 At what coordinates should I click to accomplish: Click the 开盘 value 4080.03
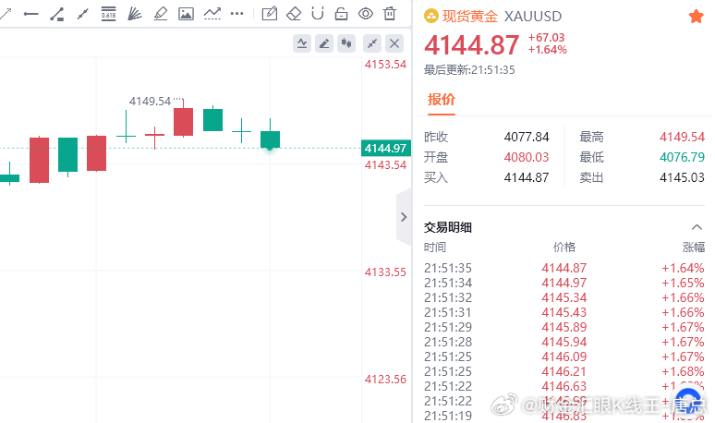point(527,157)
